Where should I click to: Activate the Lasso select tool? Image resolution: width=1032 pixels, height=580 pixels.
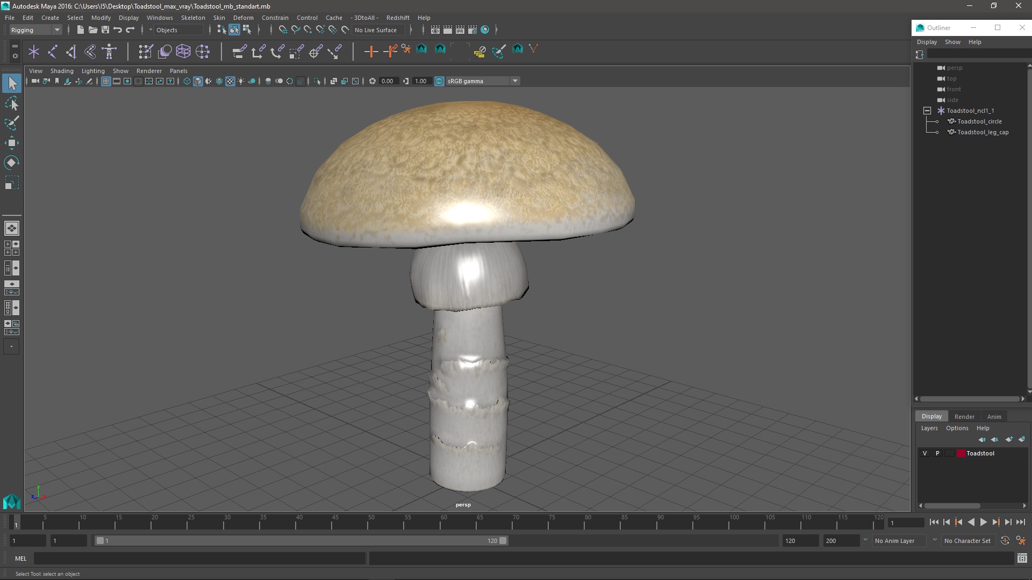tap(11, 103)
